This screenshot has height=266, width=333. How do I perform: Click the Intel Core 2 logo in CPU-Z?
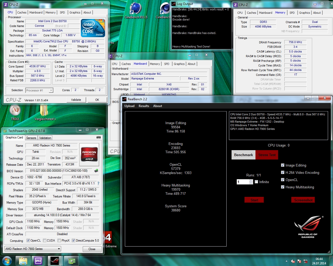tap(93, 28)
